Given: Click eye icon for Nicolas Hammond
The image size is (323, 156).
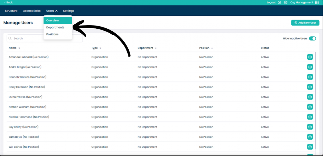Looking at the screenshot, I should (x=310, y=117).
